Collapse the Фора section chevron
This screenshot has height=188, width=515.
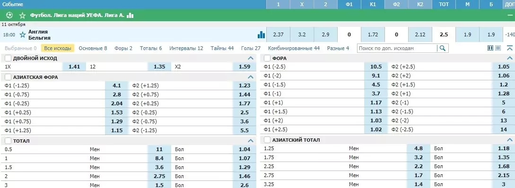[510, 58]
